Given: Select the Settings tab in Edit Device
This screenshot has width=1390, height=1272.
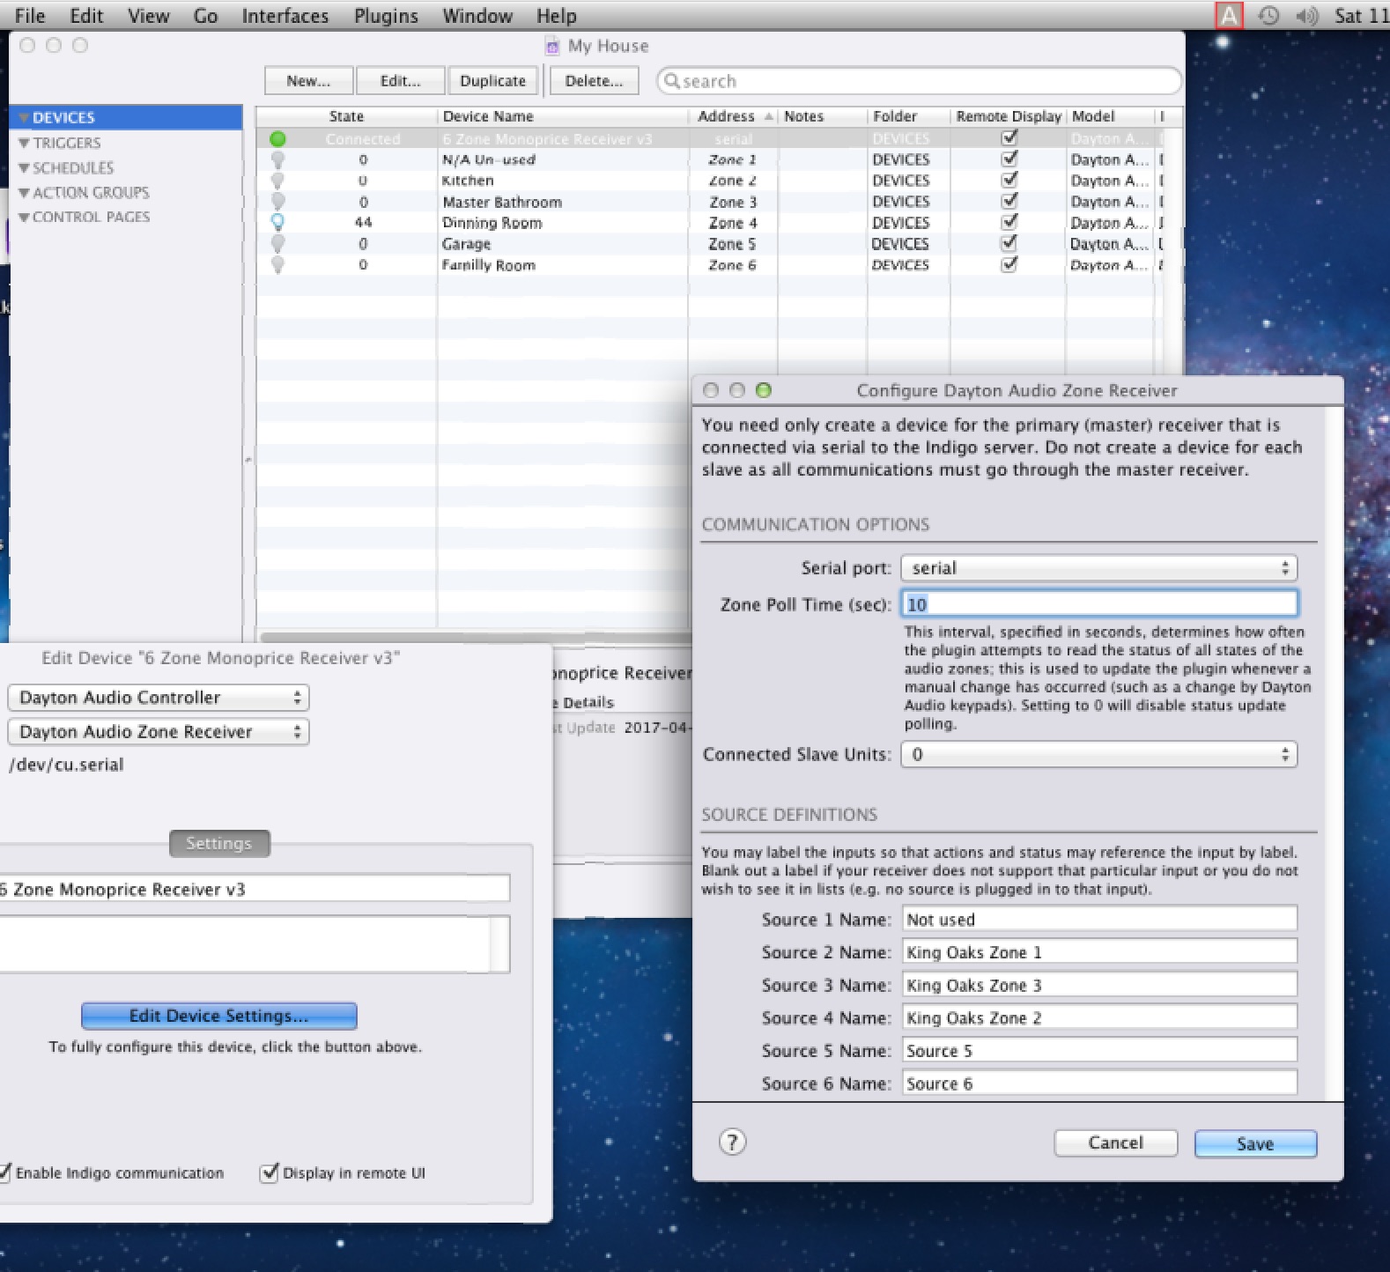Looking at the screenshot, I should tap(218, 843).
